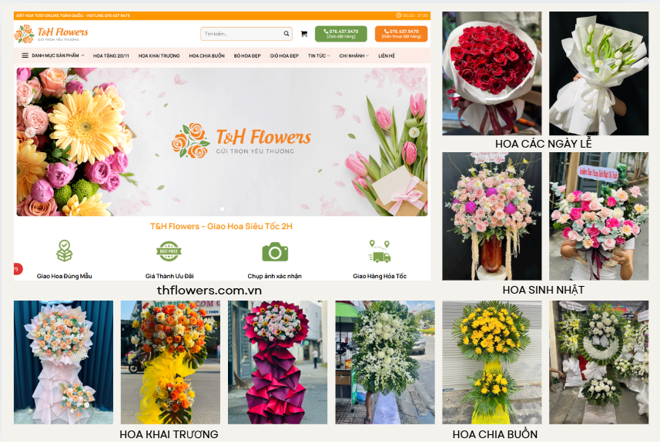Screen dimensions: 660x442
Task: Click the Best Price badge icon
Action: pyautogui.click(x=169, y=251)
